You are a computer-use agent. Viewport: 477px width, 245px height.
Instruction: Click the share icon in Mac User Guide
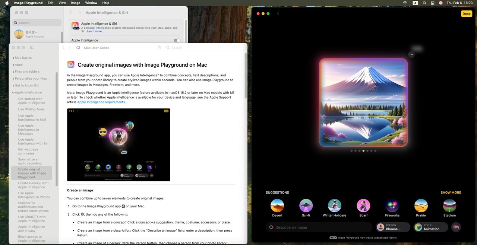click(159, 48)
